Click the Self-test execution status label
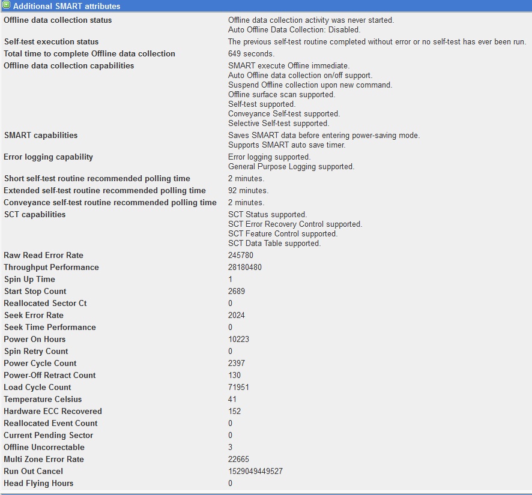 tap(51, 42)
